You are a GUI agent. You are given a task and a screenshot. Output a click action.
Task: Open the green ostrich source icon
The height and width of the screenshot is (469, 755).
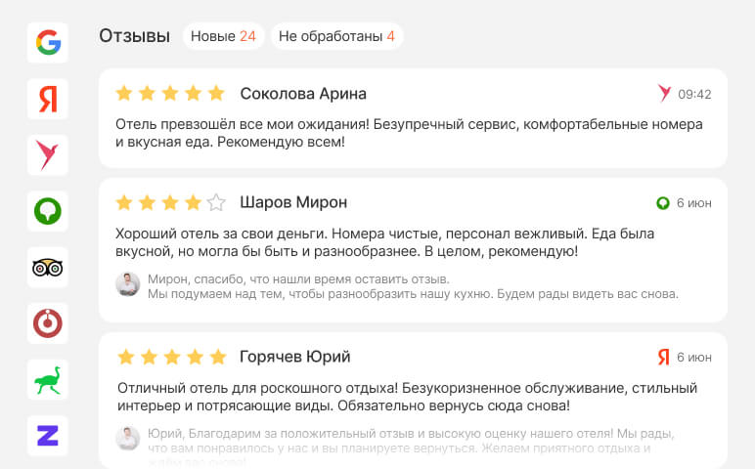(48, 379)
